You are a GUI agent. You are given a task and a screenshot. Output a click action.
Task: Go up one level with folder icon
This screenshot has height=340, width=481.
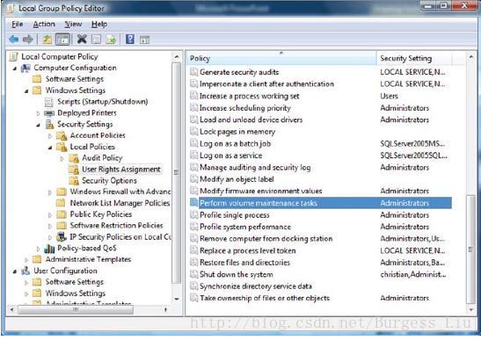47,40
